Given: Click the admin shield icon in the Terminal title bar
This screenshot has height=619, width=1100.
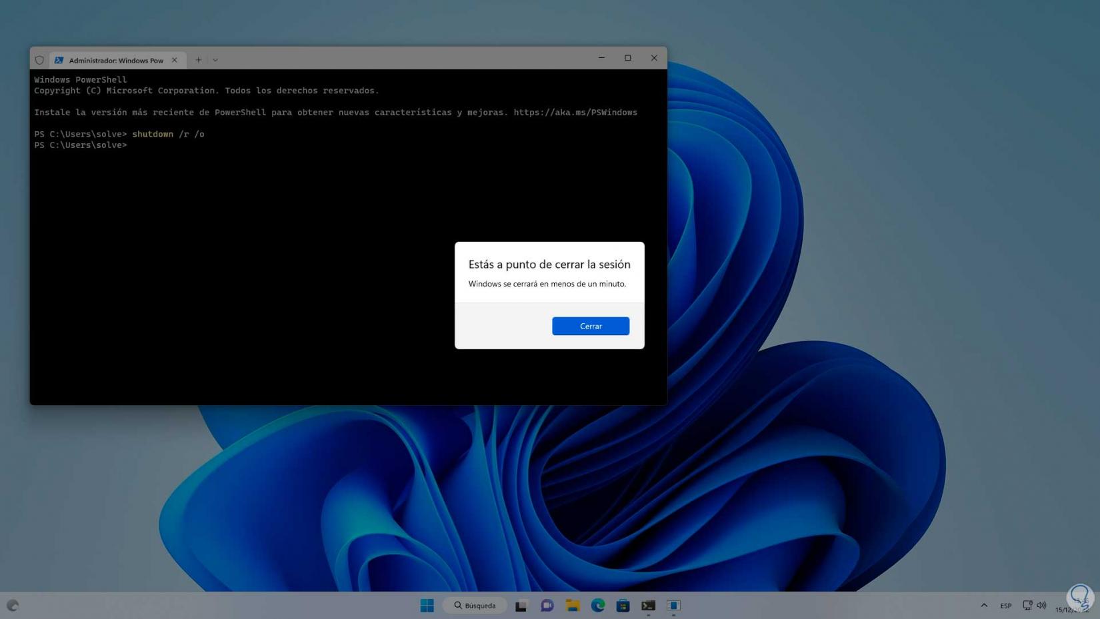Looking at the screenshot, I should tap(39, 60).
